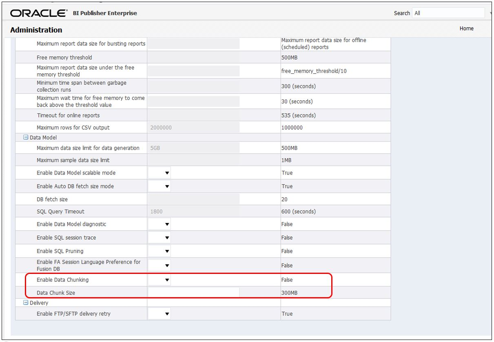Click the DB fetch size input field

(193, 200)
